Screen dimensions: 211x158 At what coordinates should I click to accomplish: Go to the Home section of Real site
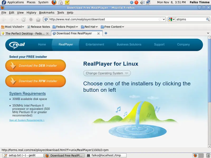point(42,45)
